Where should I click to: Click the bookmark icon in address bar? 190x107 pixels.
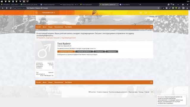pos(158,8)
